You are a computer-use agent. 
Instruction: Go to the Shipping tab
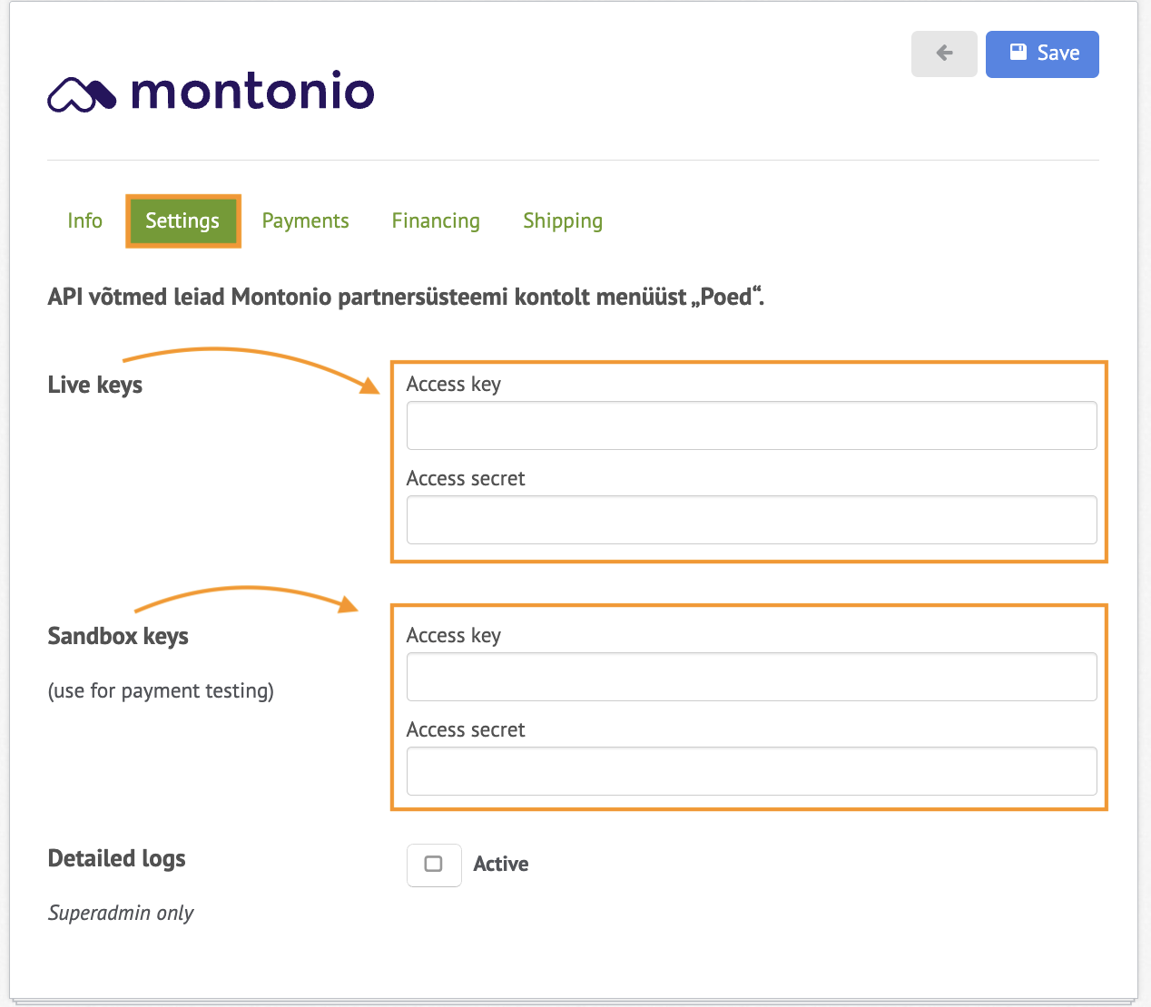tap(563, 220)
